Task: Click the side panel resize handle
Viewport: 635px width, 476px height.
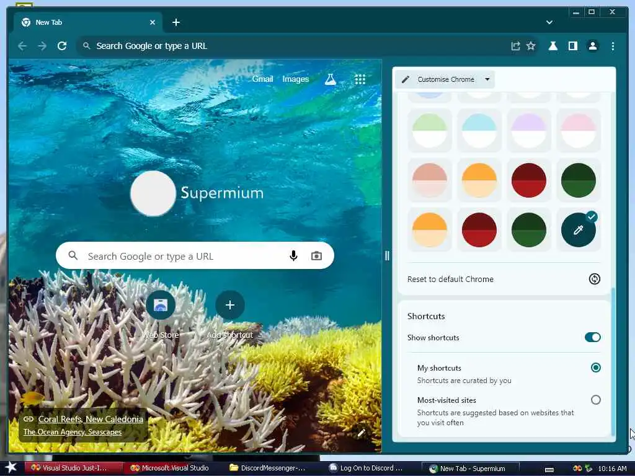Action: [x=387, y=255]
